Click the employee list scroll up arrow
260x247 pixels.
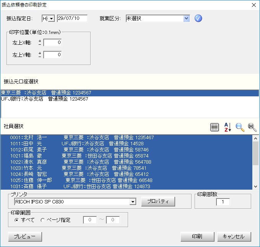pos(255,138)
